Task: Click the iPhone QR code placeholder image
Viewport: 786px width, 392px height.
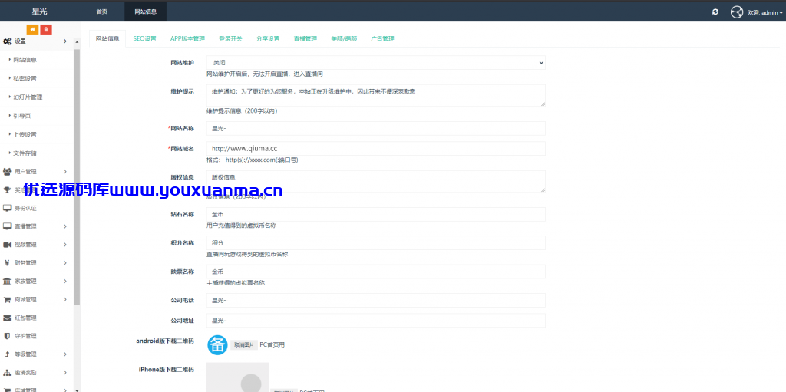Action: (238, 377)
